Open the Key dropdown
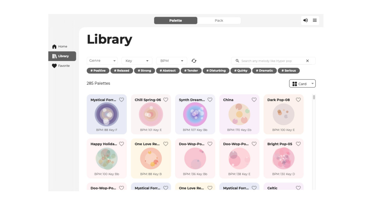The width and height of the screenshot is (372, 205). pyautogui.click(x=137, y=61)
